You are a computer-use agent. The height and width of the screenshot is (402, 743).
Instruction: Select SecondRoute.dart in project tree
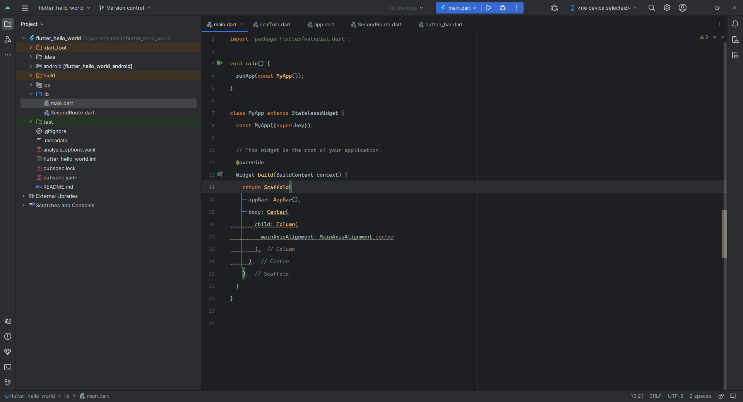72,112
